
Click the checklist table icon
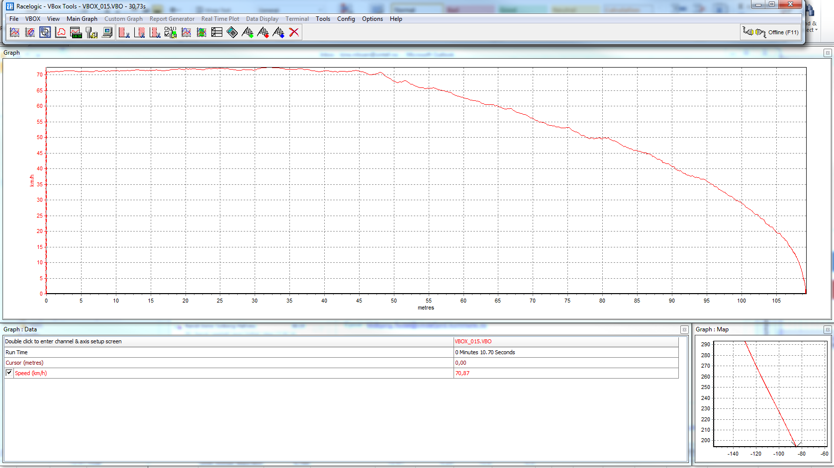217,32
